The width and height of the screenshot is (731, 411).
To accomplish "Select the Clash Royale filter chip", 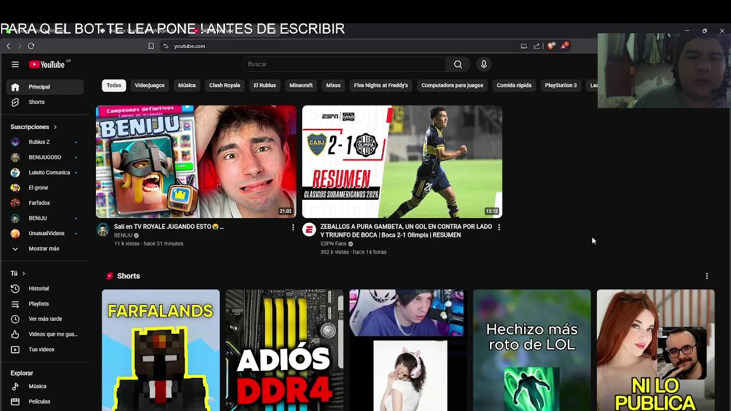I will 224,86.
